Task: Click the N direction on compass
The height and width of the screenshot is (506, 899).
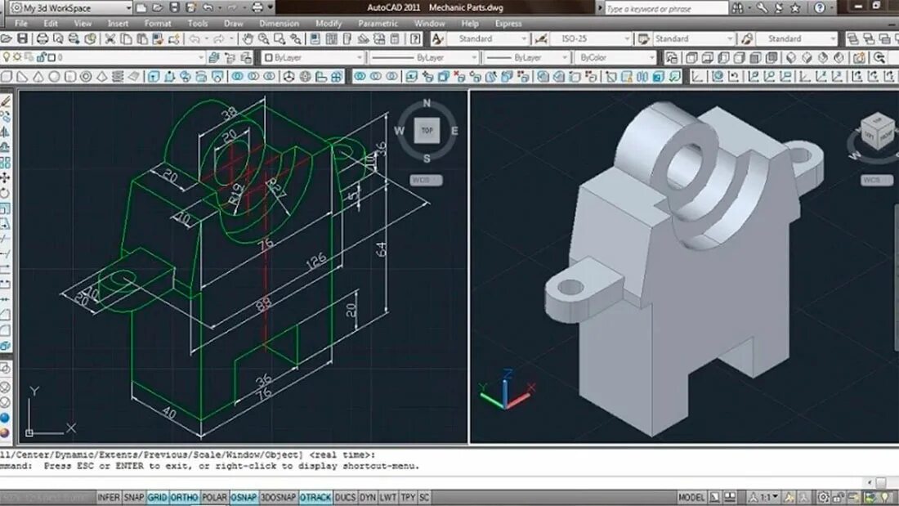Action: pyautogui.click(x=427, y=103)
